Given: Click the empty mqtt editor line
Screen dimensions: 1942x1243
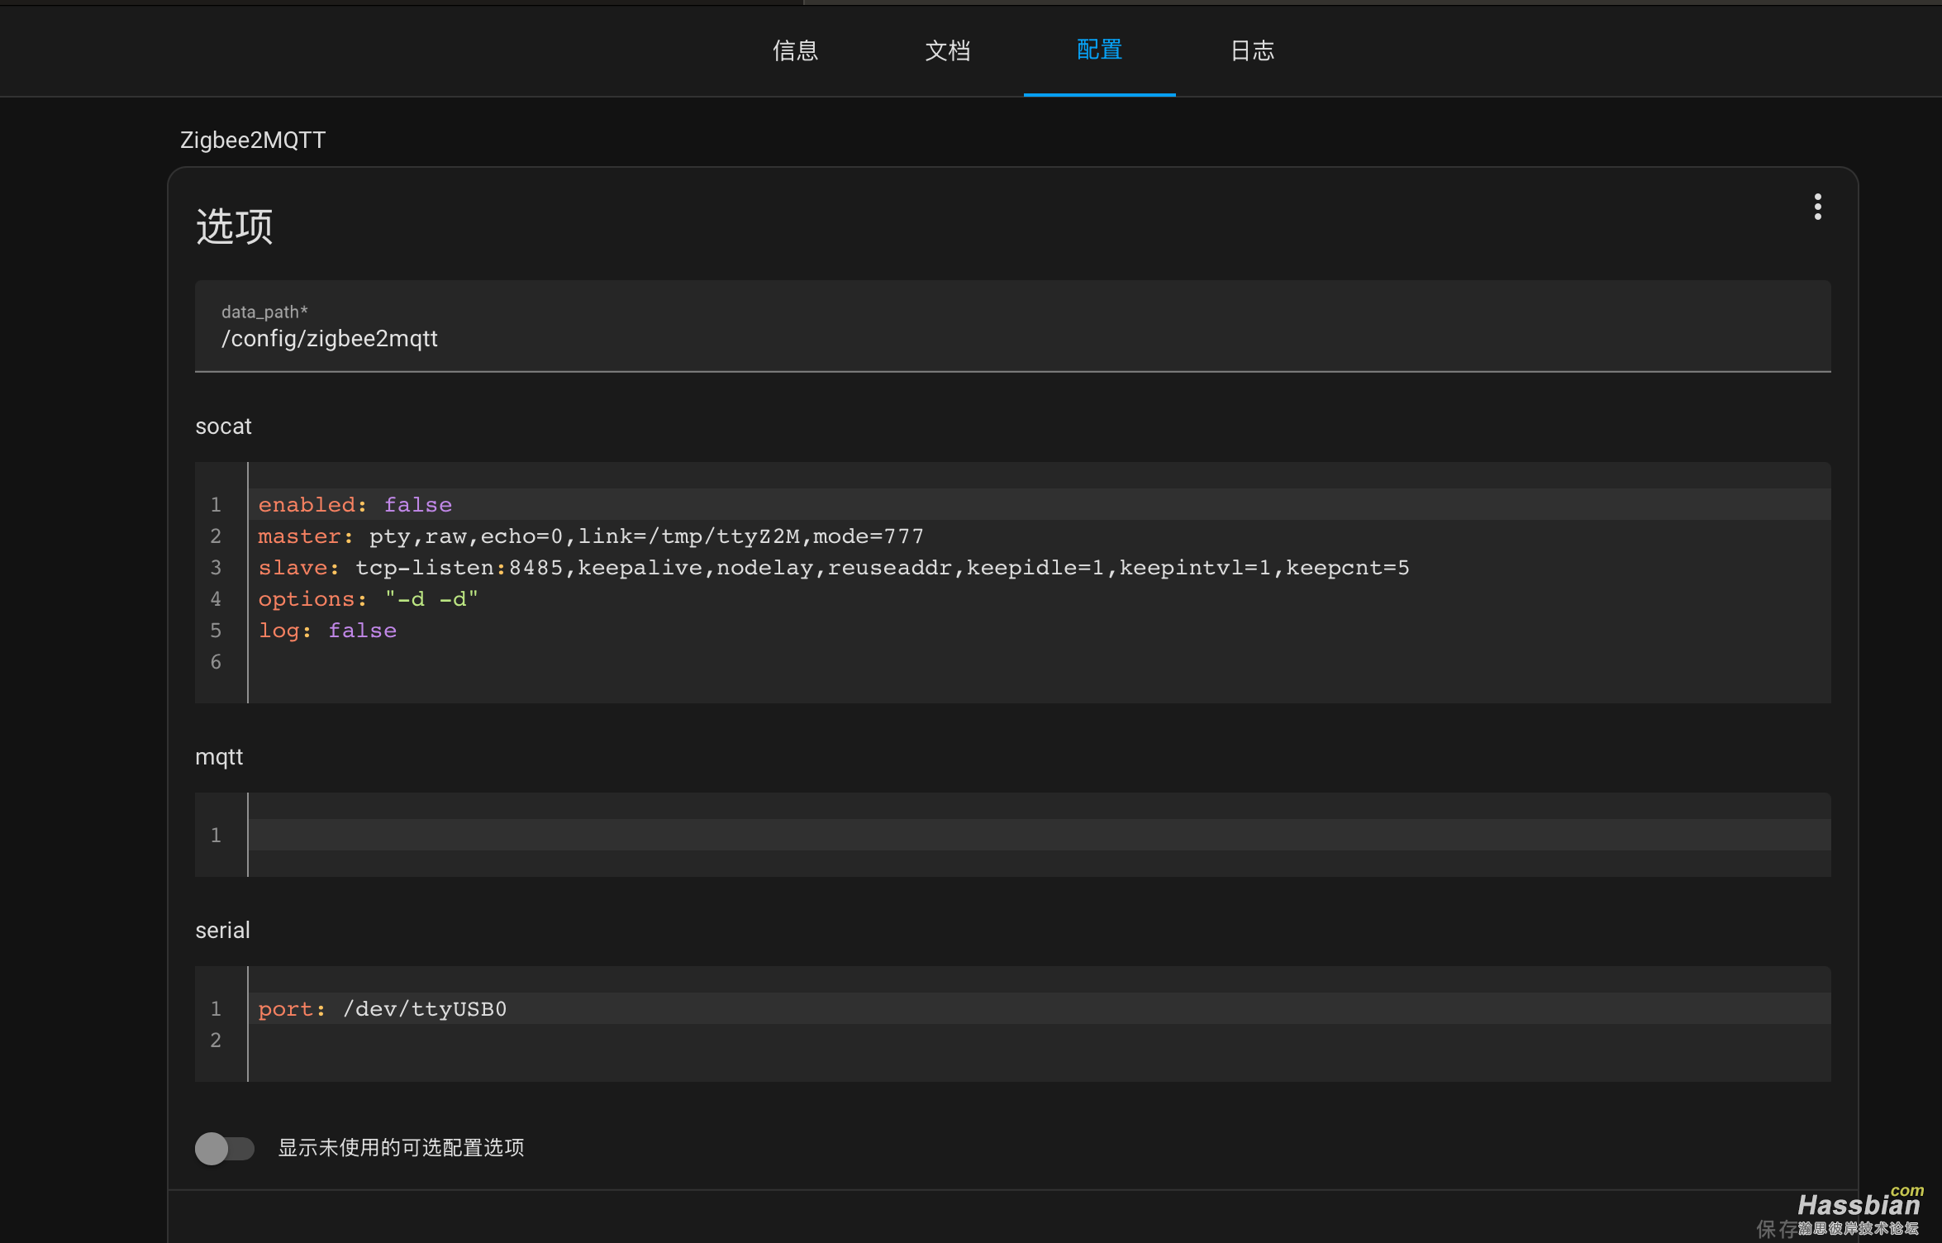Looking at the screenshot, I should coord(1040,835).
